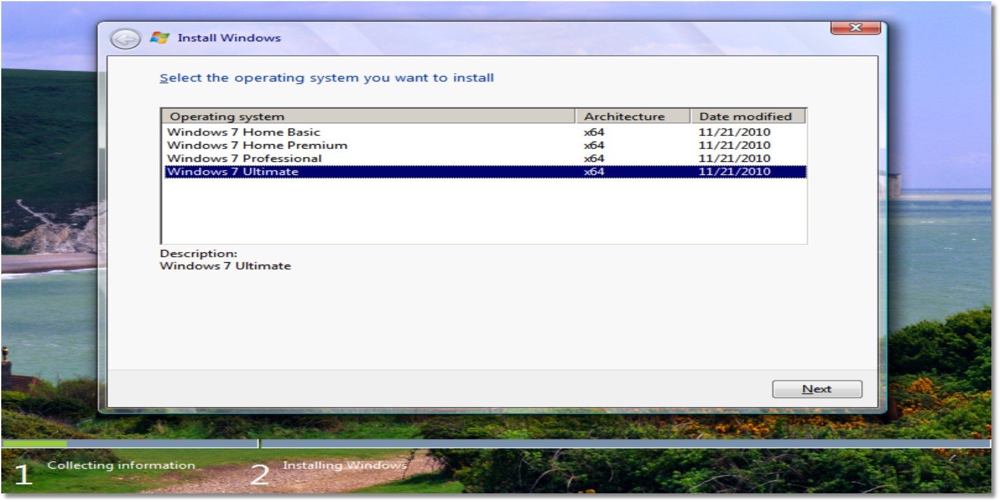Image resolution: width=1000 pixels, height=502 pixels.
Task: Click the Next button
Action: click(817, 389)
